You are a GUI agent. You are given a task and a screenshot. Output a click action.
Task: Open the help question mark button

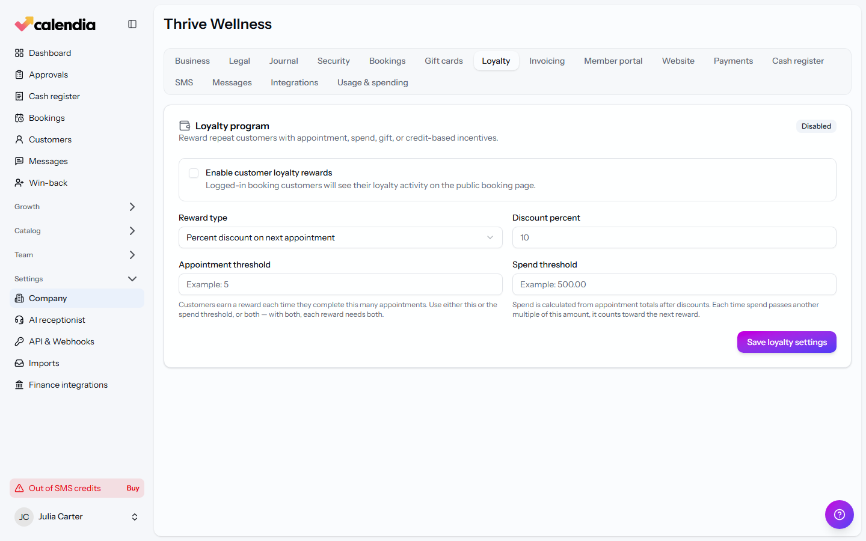[840, 515]
